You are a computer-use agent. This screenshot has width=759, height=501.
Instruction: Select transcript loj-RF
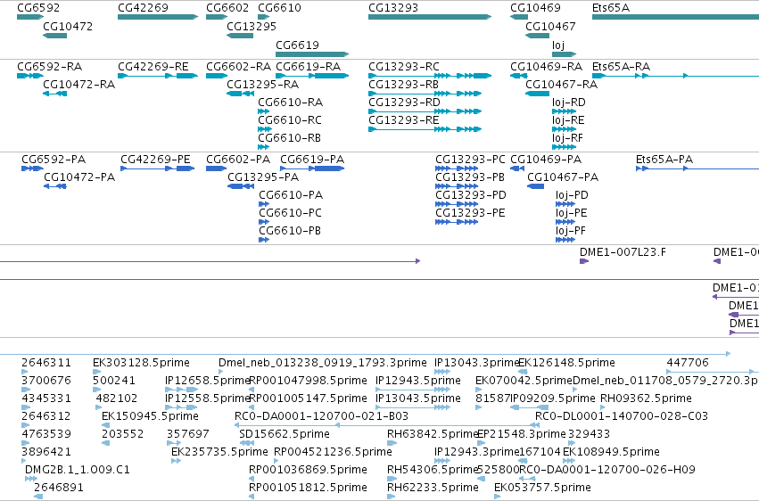pyautogui.click(x=568, y=138)
